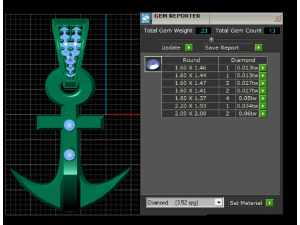Screen dimensions: 300x225
Task: Select the anchor's ring loop in viewport
Action: point(70,86)
